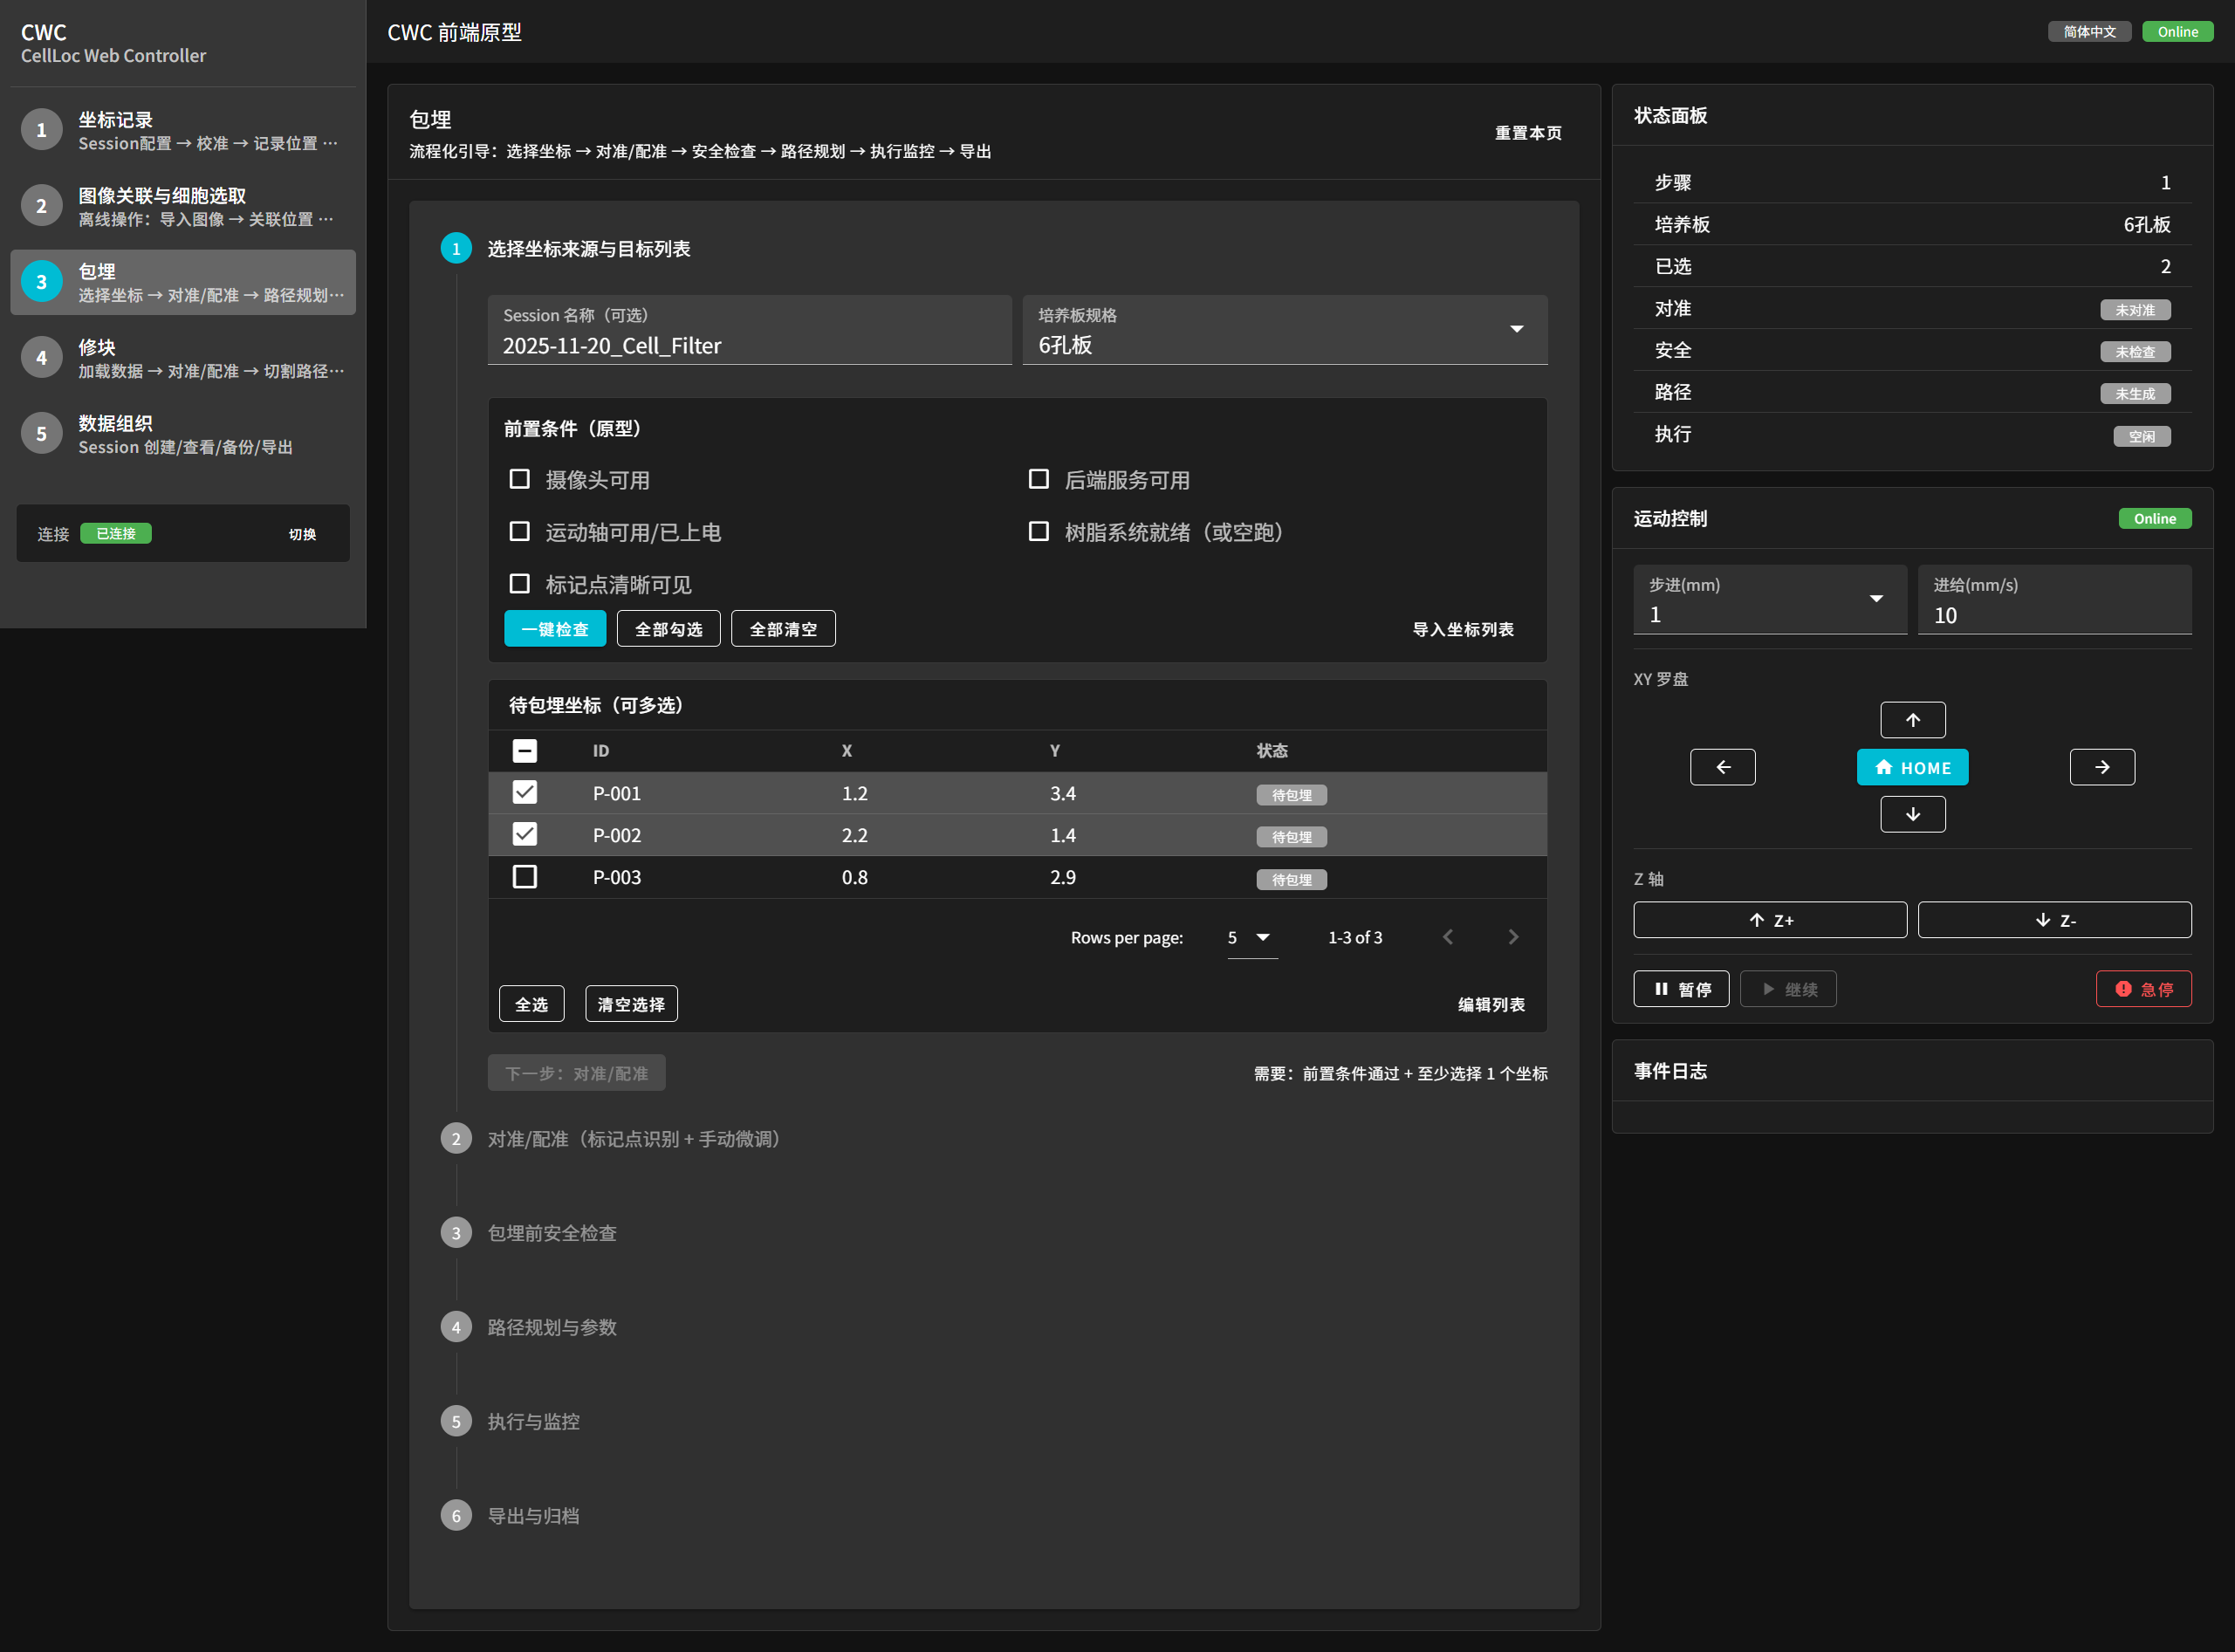2235x1652 pixels.
Task: Trigger the 急停 emergency stop
Action: pos(2143,989)
